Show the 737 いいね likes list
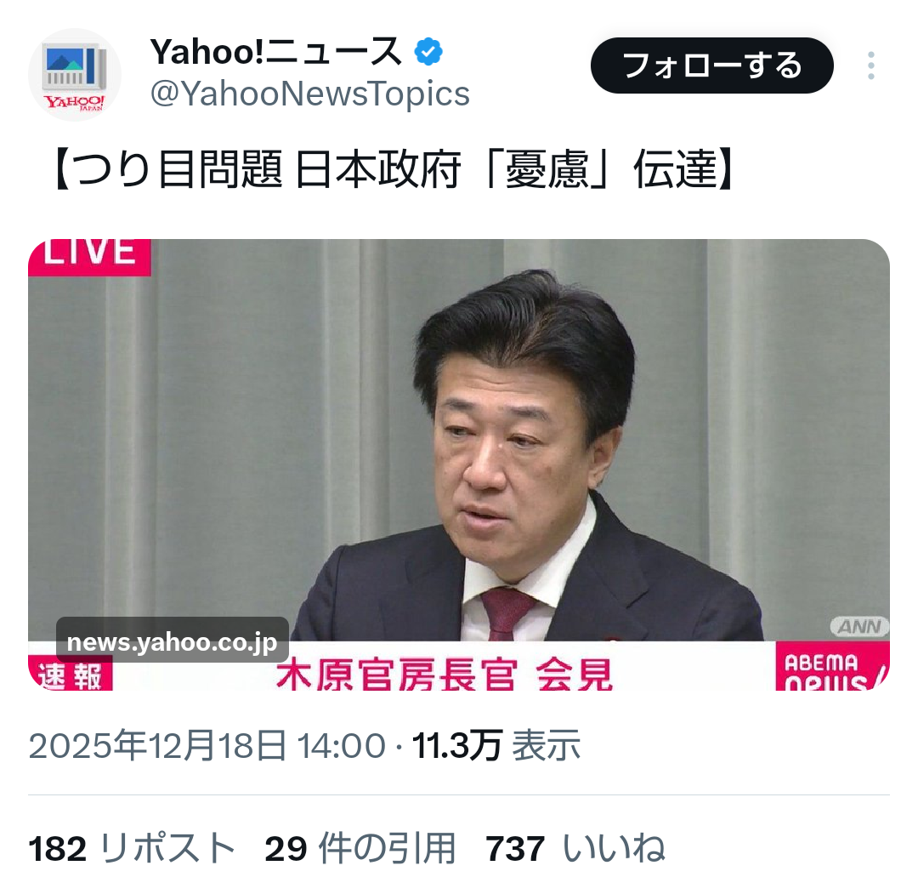The width and height of the screenshot is (918, 877). coord(575,848)
